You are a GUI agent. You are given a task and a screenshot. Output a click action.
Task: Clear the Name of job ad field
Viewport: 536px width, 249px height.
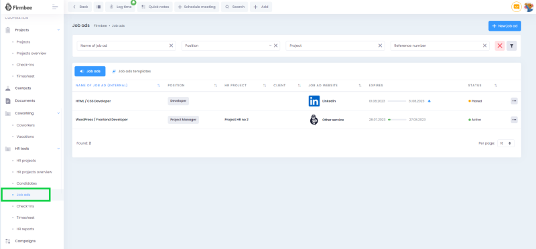point(172,46)
